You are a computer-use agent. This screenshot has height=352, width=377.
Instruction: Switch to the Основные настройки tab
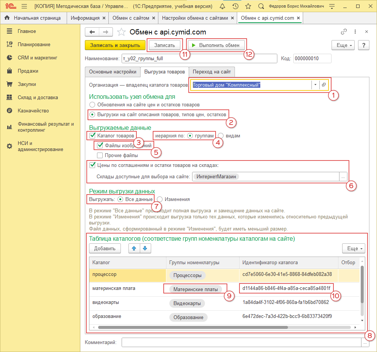click(113, 72)
